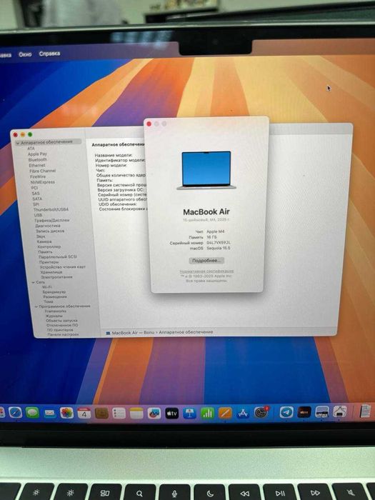Open the Calendar app in Dock

[x=84, y=414]
